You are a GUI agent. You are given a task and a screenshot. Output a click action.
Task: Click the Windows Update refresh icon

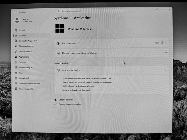coord(16,89)
